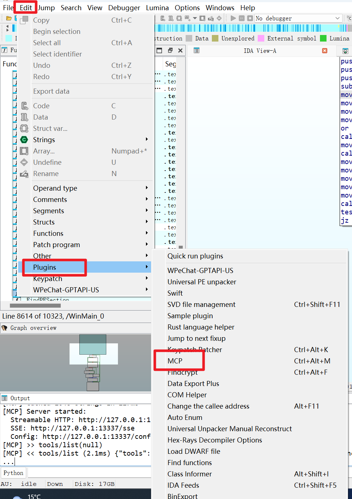The width and height of the screenshot is (352, 499).
Task: Click the Make Data toolbar icon
Action: tap(171, 18)
